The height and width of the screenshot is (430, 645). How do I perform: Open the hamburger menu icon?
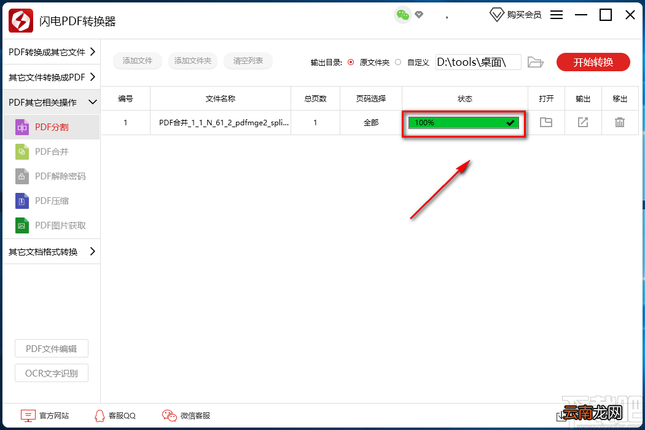[557, 15]
